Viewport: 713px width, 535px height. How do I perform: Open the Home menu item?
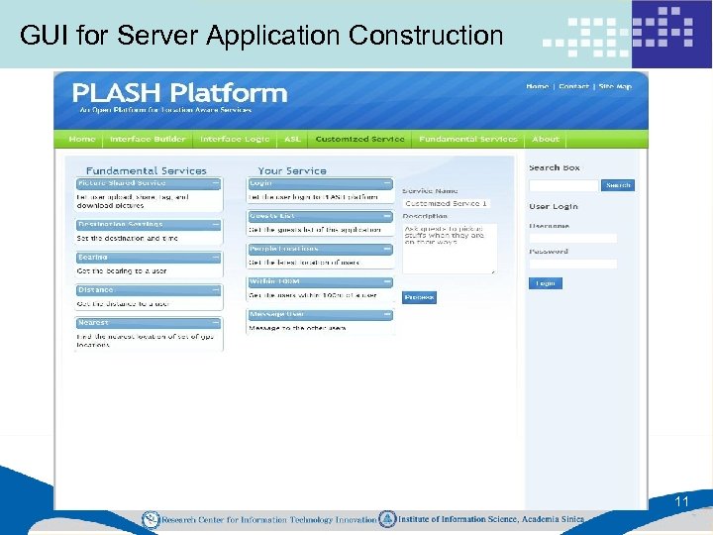[x=82, y=140]
